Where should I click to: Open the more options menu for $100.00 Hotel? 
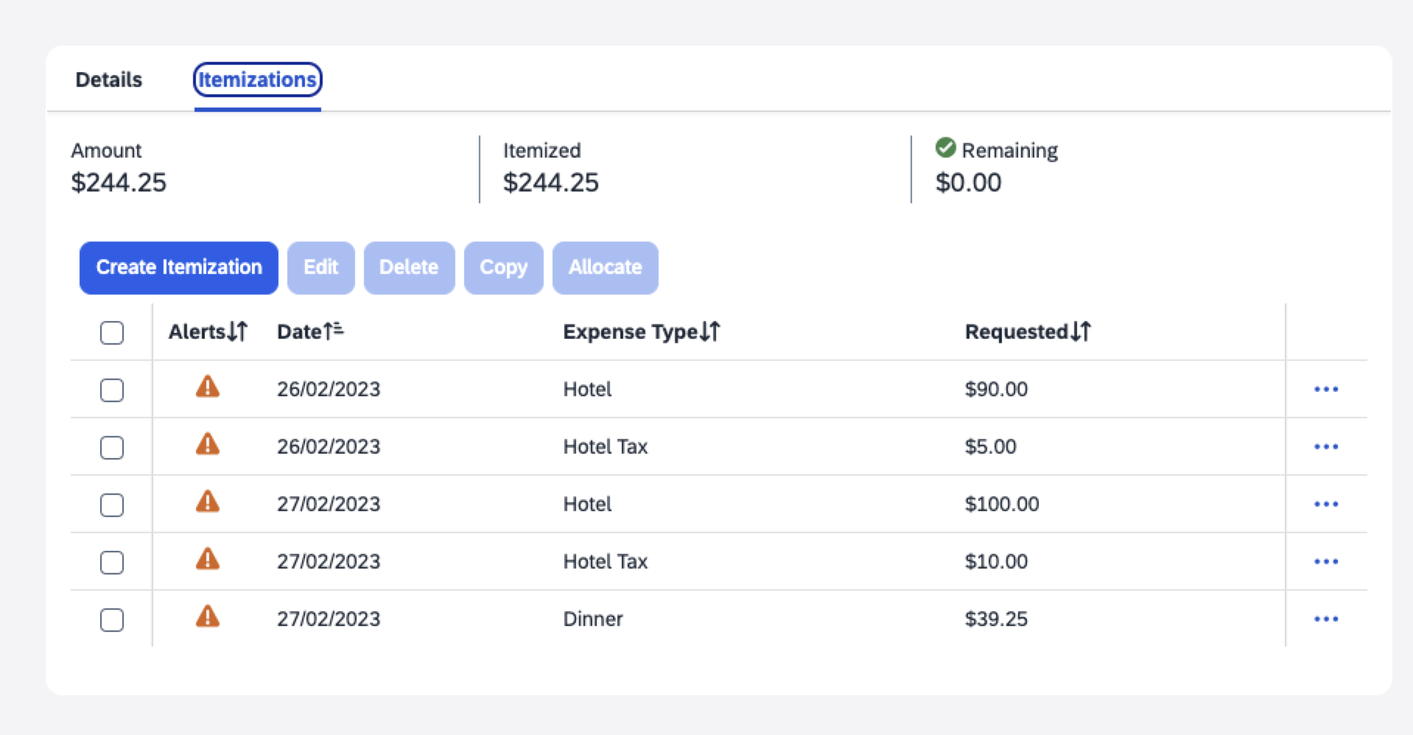(x=1326, y=504)
